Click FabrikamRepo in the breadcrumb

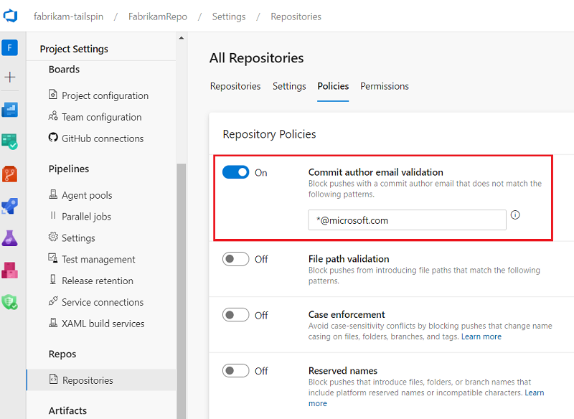click(x=156, y=16)
